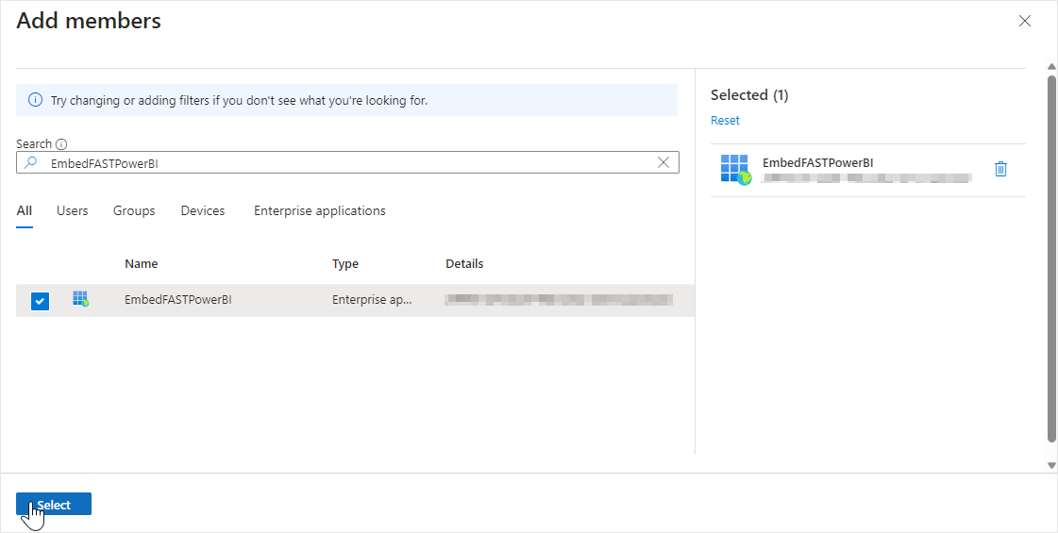Viewport: 1058px width, 533px height.
Task: Uncheck the EmbedFASTPowerBI row checkbox
Action: tap(40, 301)
